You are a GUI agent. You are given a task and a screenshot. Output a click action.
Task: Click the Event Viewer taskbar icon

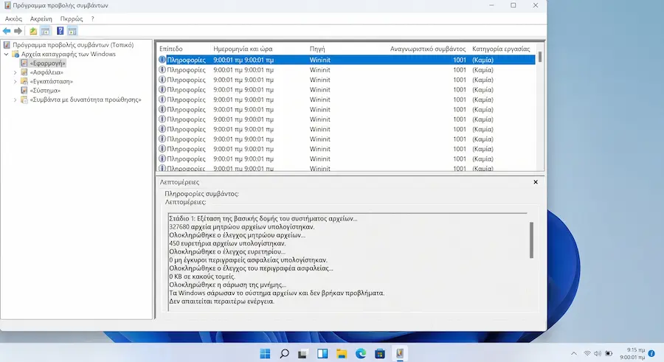click(399, 354)
